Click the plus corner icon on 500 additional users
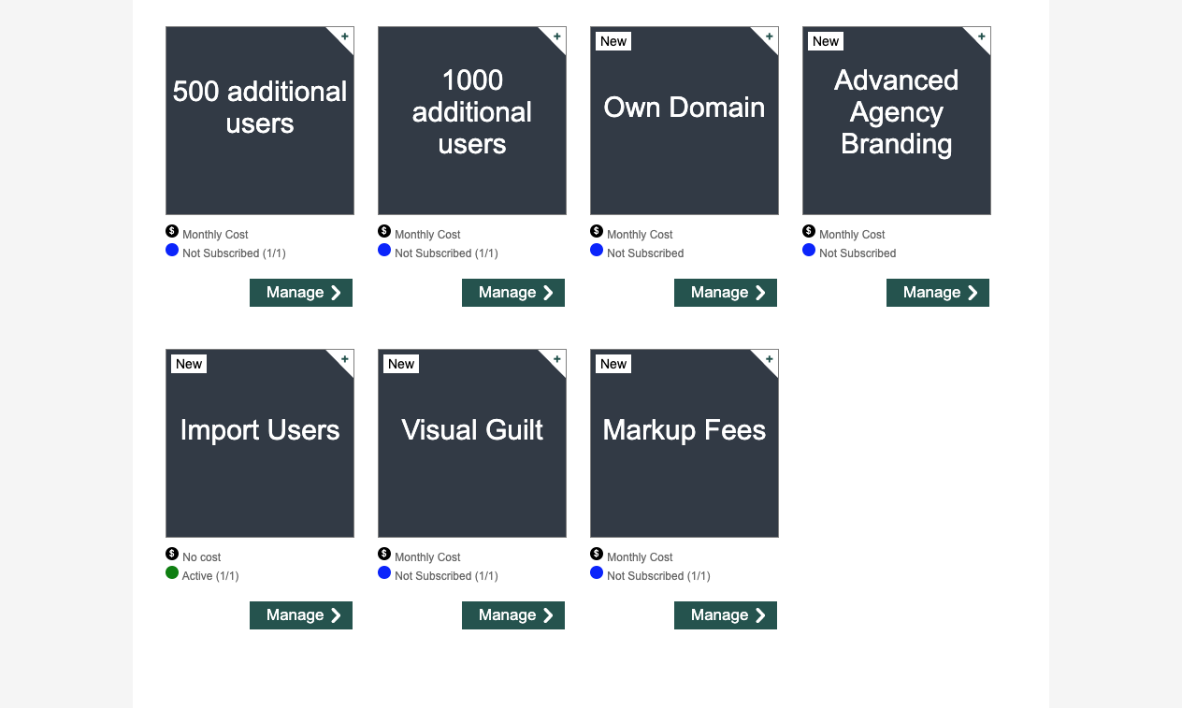 [344, 36]
